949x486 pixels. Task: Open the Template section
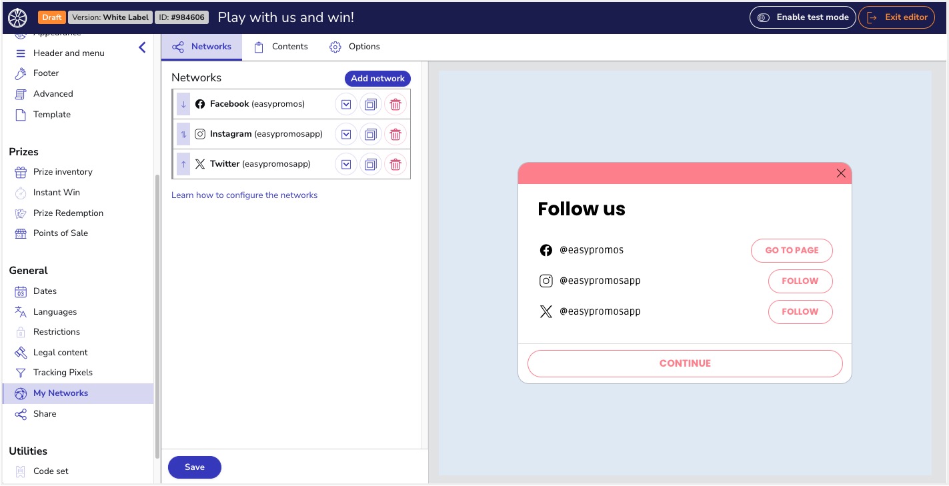tap(51, 115)
